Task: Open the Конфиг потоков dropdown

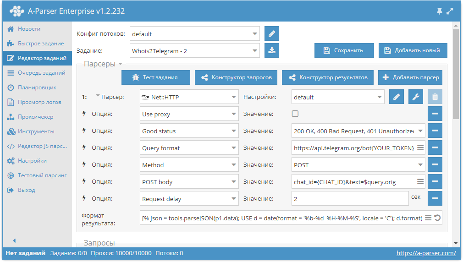Action: (x=194, y=33)
